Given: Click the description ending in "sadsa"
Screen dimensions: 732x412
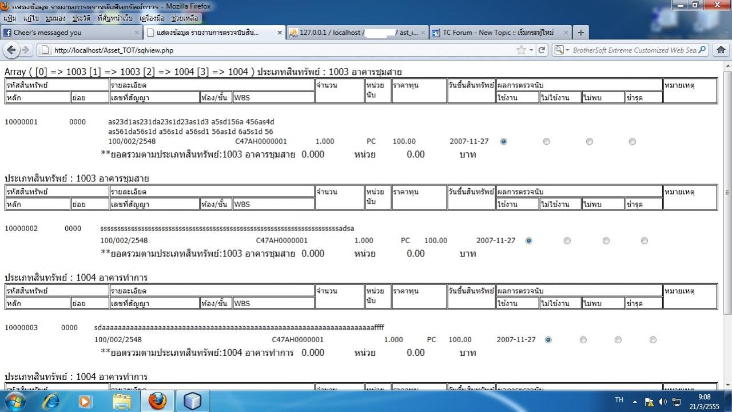Looking at the screenshot, I should [227, 229].
